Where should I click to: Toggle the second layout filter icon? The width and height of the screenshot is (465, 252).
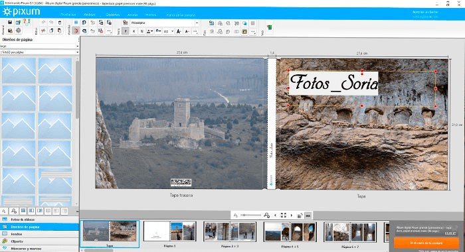tap(14, 211)
